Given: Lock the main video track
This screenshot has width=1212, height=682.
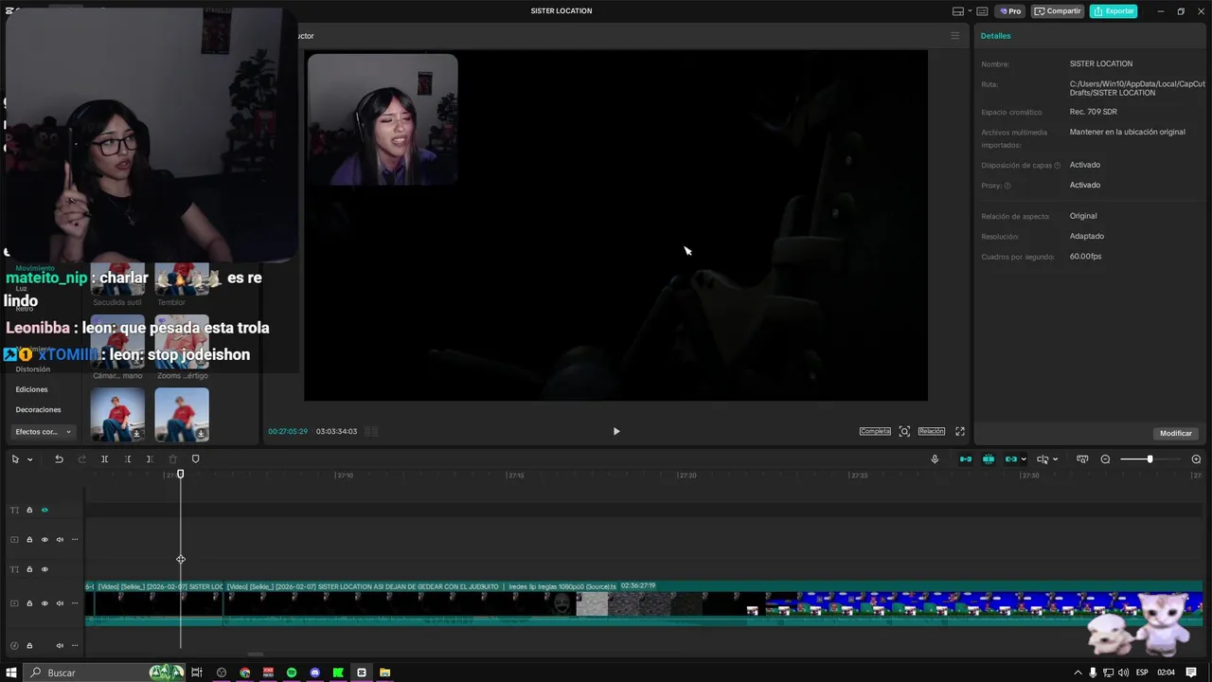Looking at the screenshot, I should [29, 603].
